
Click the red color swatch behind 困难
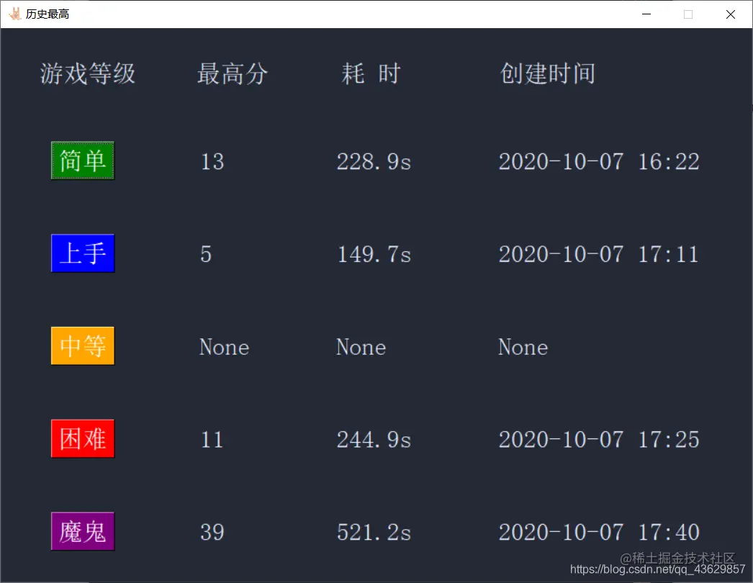(x=81, y=439)
